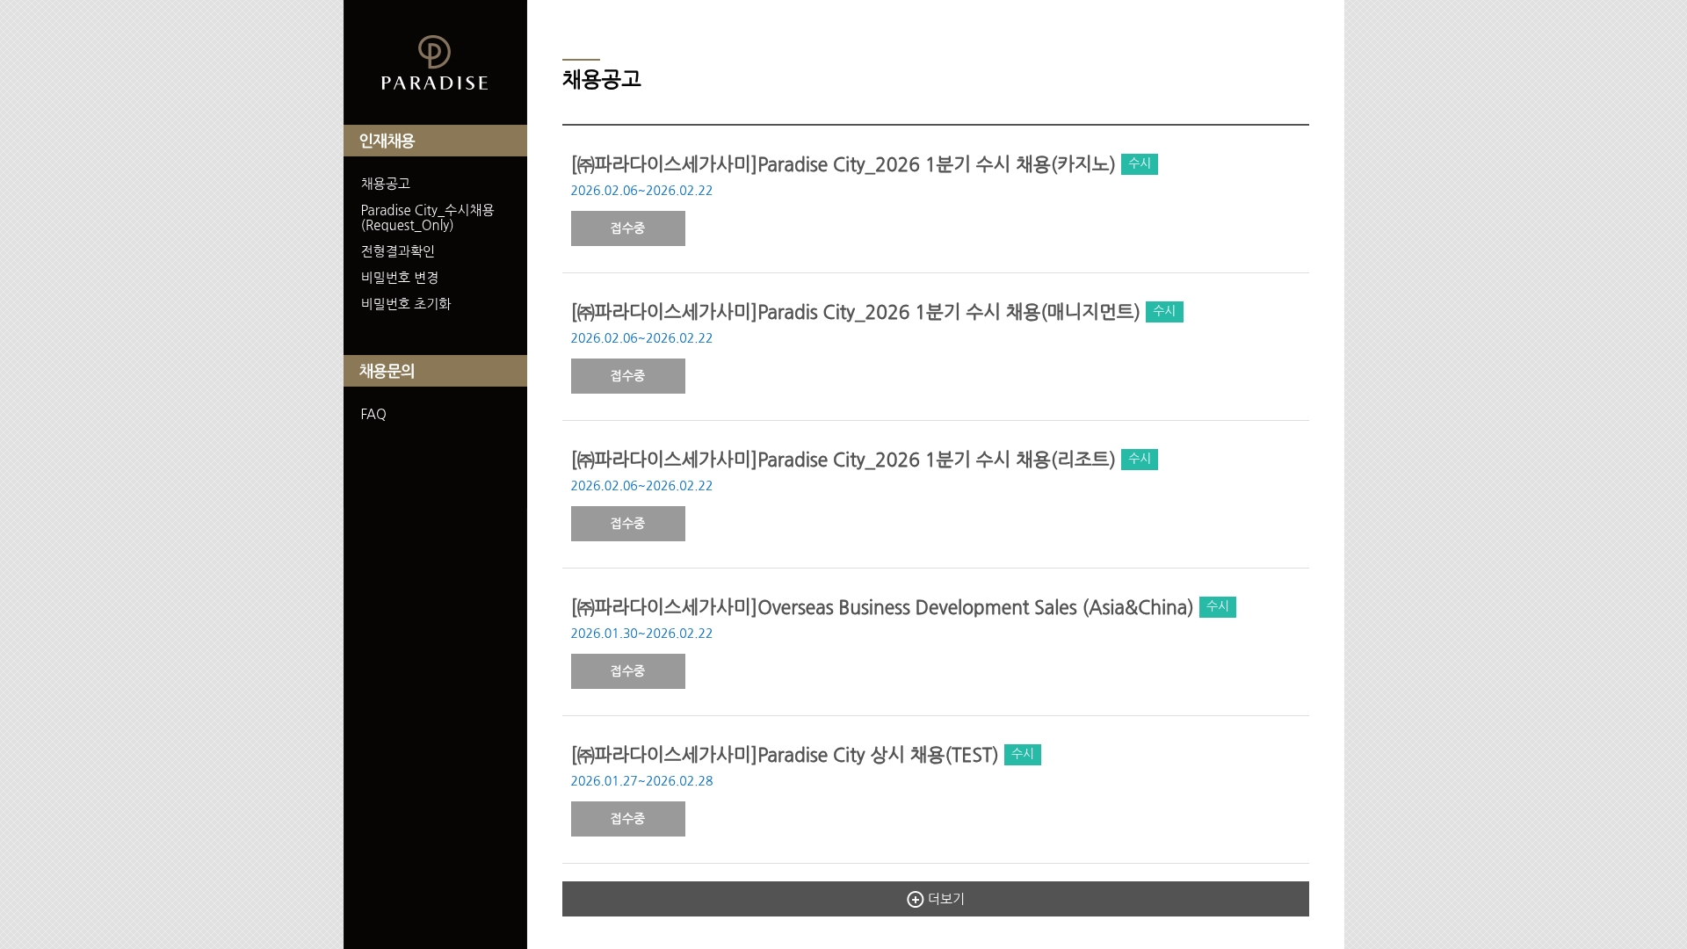This screenshot has width=1687, height=949.
Task: Click 수시 badge on 매니지먼트 posting
Action: coord(1163,312)
